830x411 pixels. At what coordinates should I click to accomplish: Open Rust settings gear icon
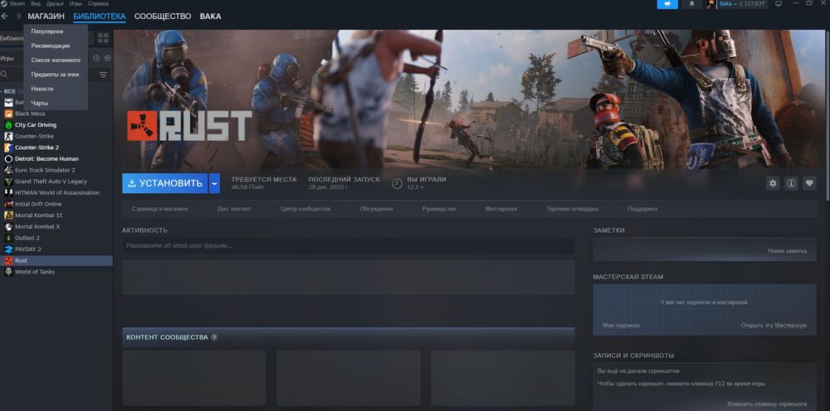(773, 183)
